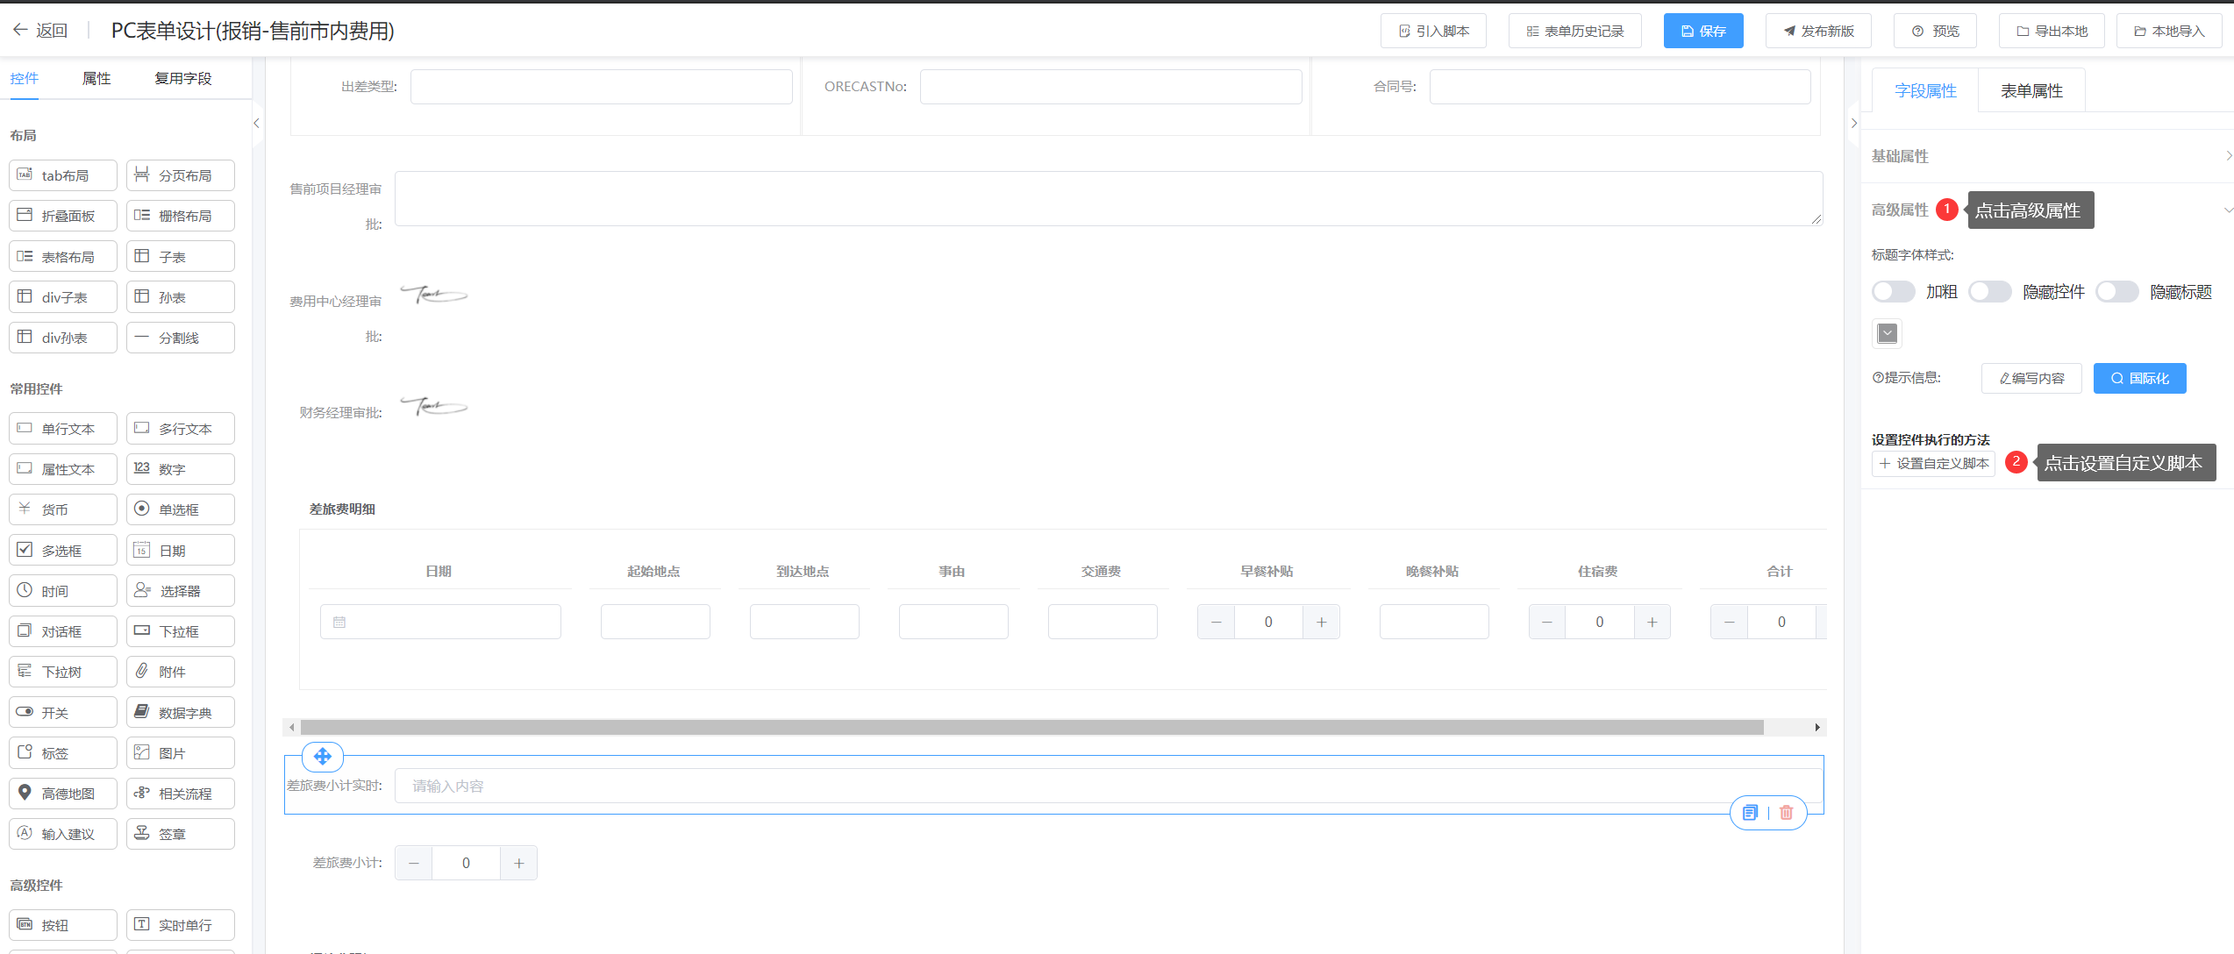
Task: Collapse left control panel with arrow
Action: pyautogui.click(x=256, y=124)
